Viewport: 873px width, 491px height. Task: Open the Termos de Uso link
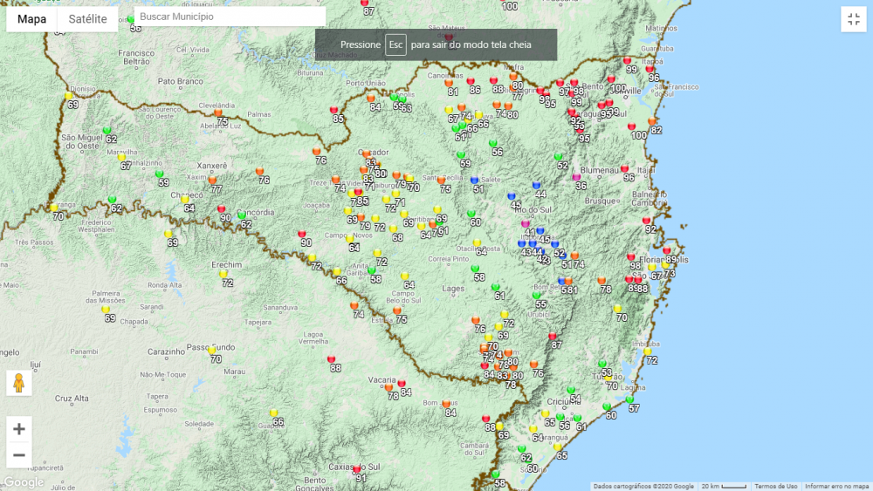tap(775, 487)
